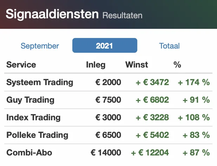This screenshot has width=217, height=166.
Task: Click the Inleg column header
Action: (96, 65)
